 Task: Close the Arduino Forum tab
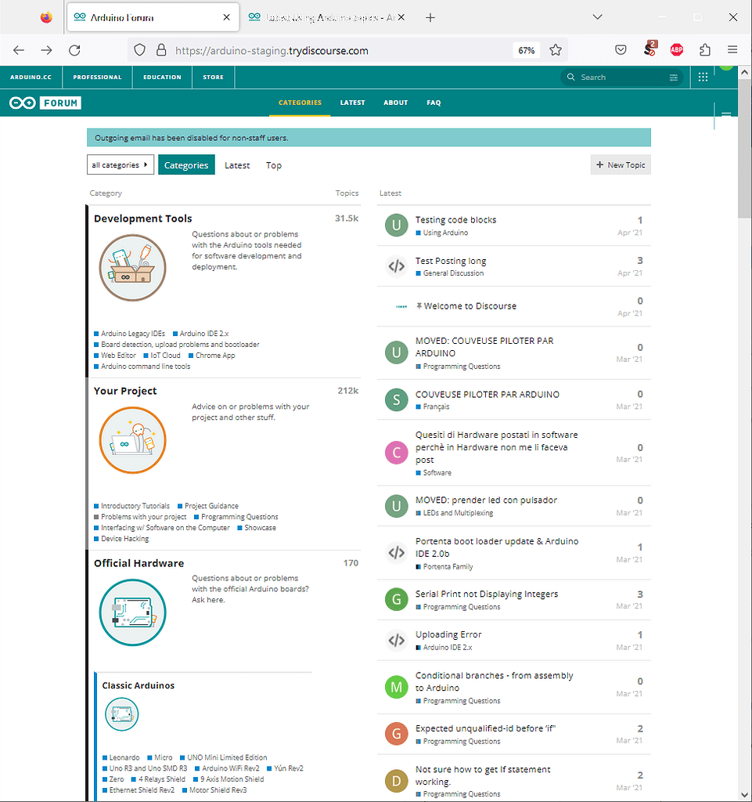[x=227, y=17]
